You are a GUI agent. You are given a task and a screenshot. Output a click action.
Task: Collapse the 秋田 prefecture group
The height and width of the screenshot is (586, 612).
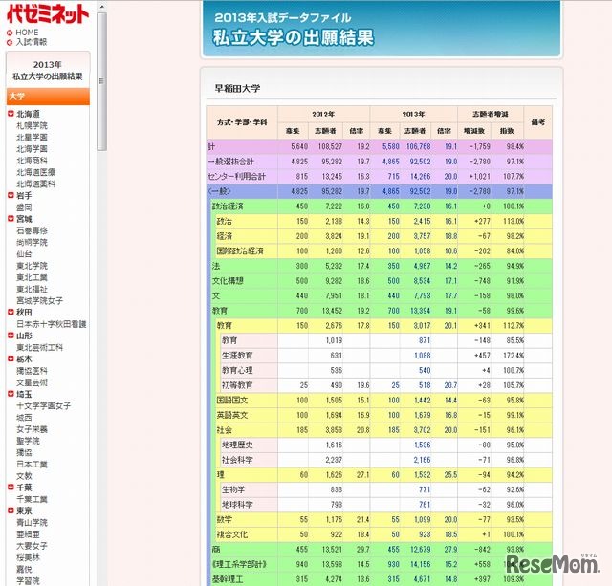[11, 312]
